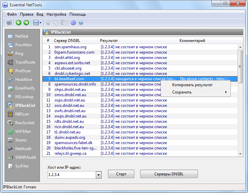The image size is (248, 193).
Task: Select row osps.dnsbl.net.au
Action: pos(140,100)
